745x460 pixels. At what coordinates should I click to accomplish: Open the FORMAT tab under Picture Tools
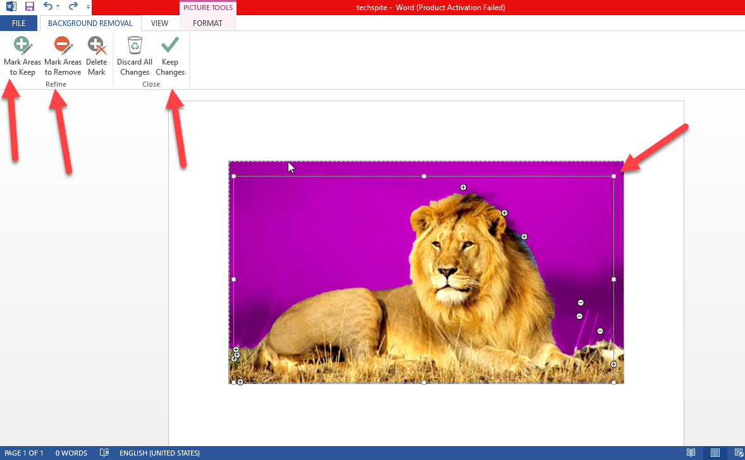click(x=207, y=23)
